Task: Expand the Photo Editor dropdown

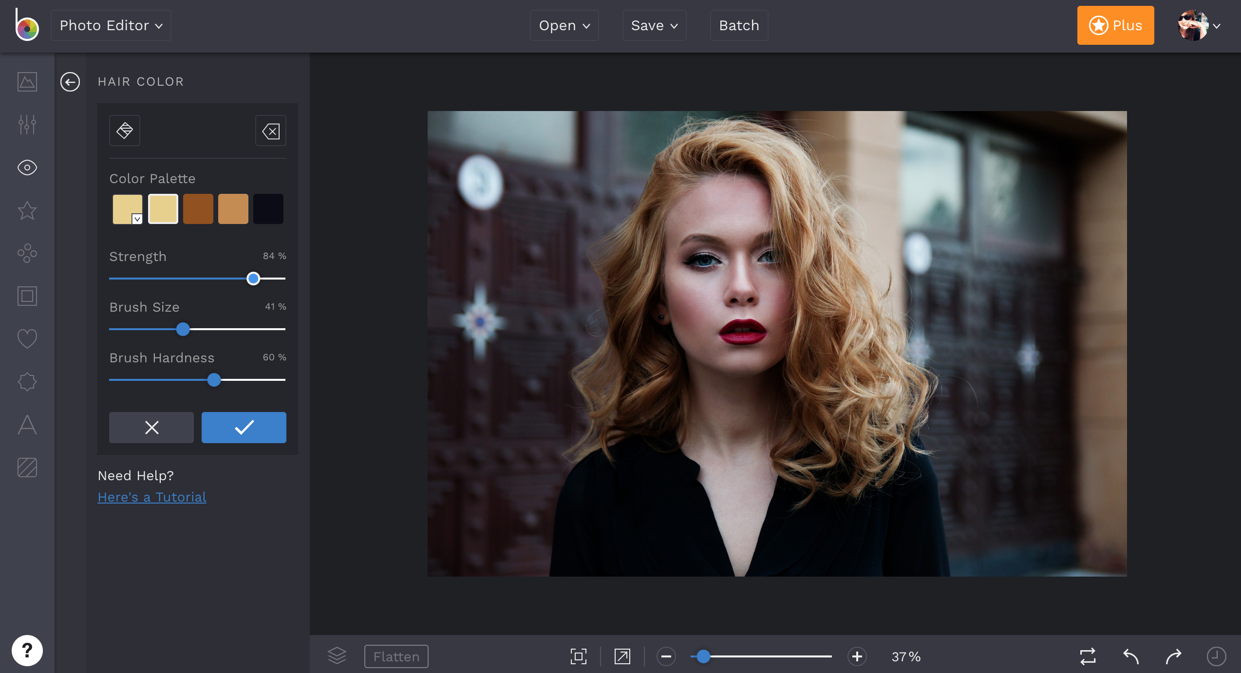Action: point(111,25)
